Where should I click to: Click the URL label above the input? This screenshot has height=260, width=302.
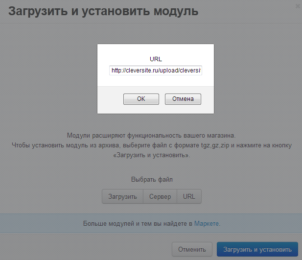tap(156, 59)
